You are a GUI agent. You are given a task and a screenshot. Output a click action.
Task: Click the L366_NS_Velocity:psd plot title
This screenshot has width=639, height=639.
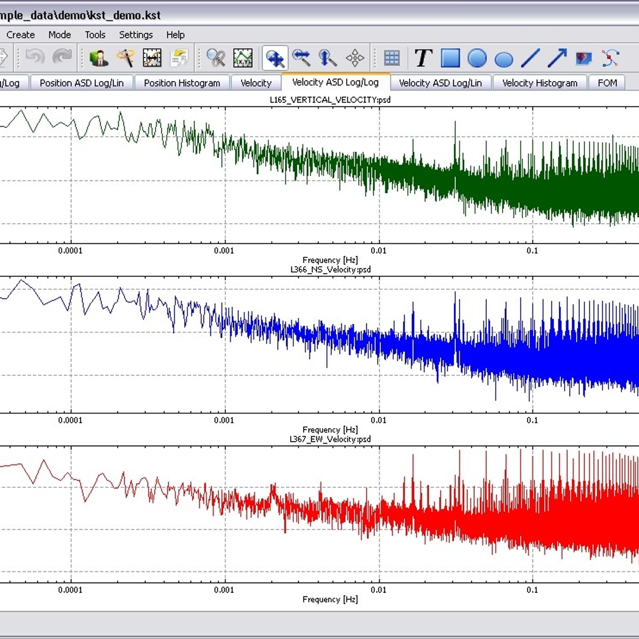point(329,269)
